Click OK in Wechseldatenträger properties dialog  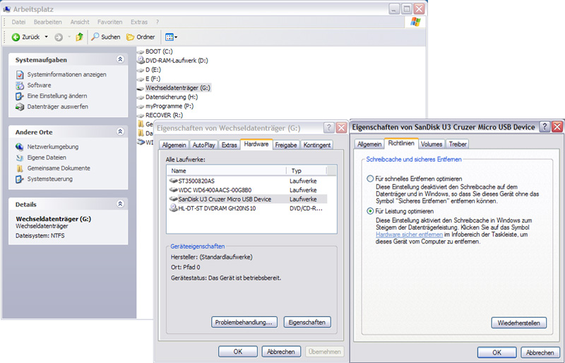238,352
